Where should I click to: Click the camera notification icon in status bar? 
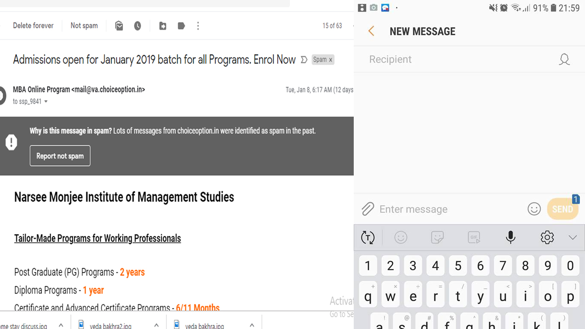[374, 8]
